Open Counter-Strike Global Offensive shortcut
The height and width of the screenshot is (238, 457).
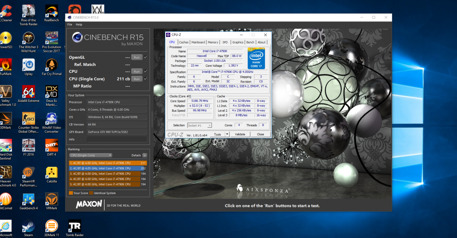pyautogui.click(x=29, y=122)
